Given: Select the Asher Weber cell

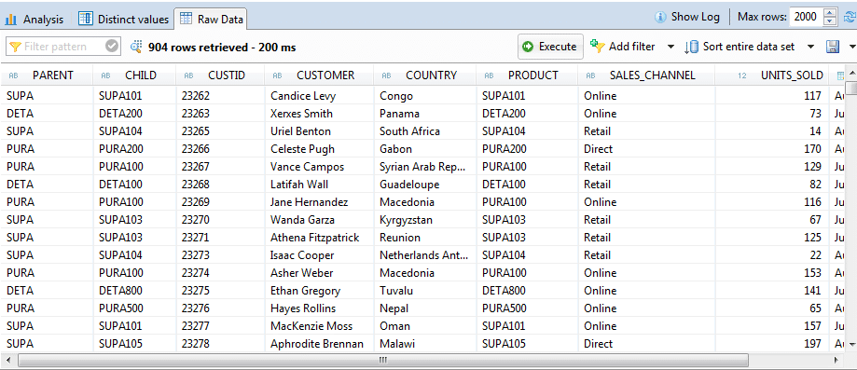Looking at the screenshot, I should click(x=319, y=273).
